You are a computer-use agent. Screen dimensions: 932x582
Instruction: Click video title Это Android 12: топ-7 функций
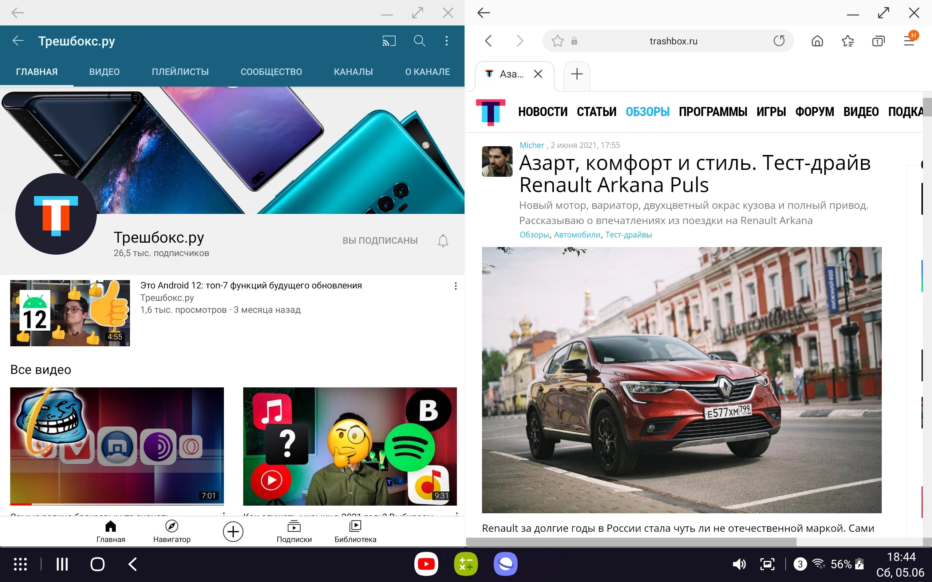click(251, 285)
